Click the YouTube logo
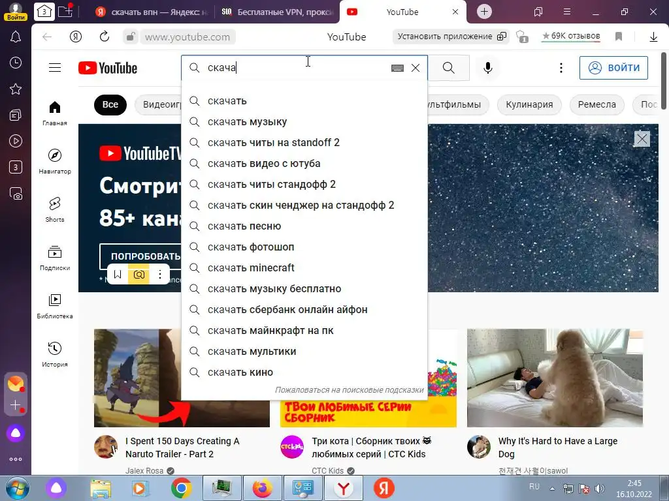 coord(108,68)
